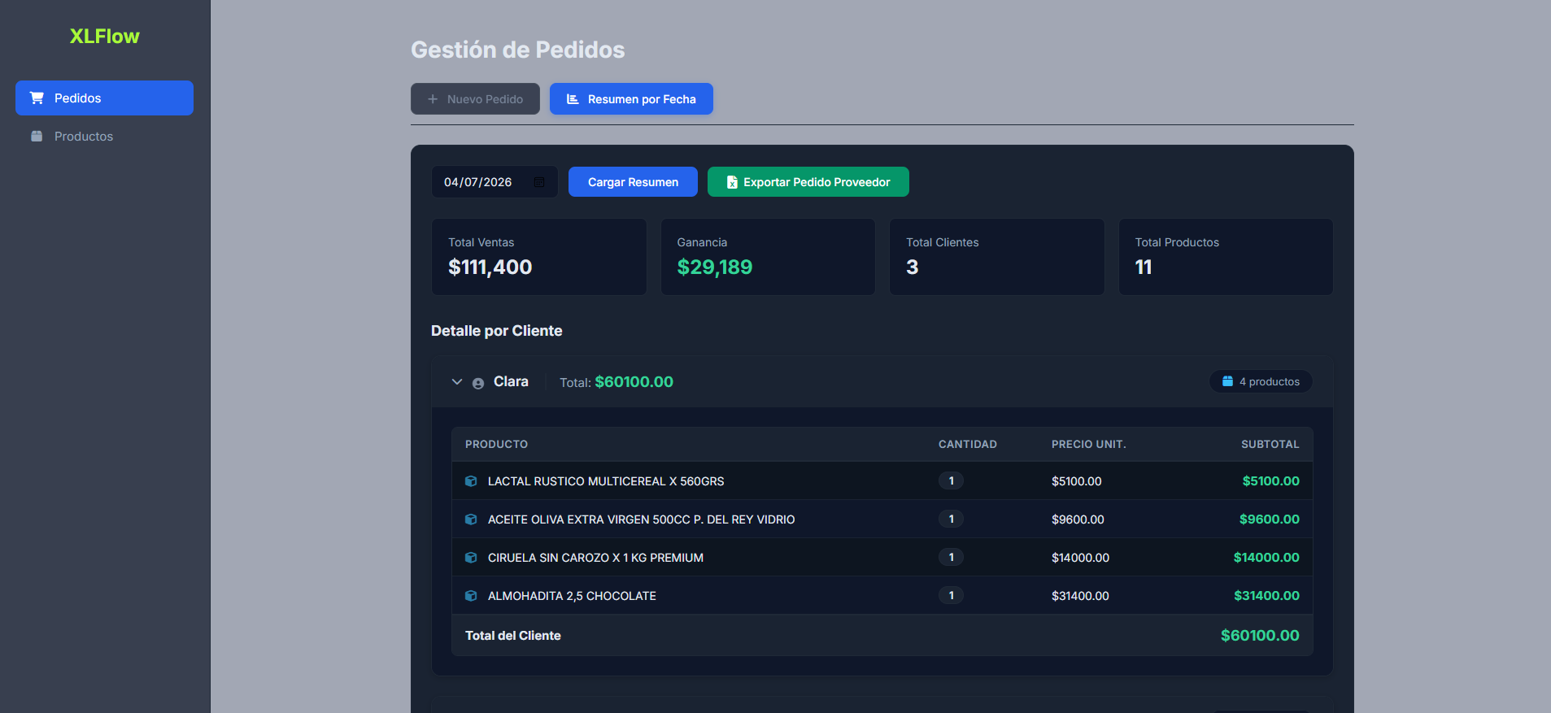The image size is (1551, 713).
Task: Click the Total Ventas card
Action: 539,257
